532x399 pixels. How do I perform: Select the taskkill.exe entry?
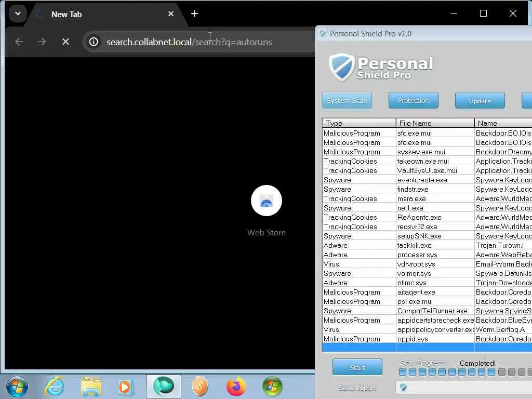click(x=427, y=245)
